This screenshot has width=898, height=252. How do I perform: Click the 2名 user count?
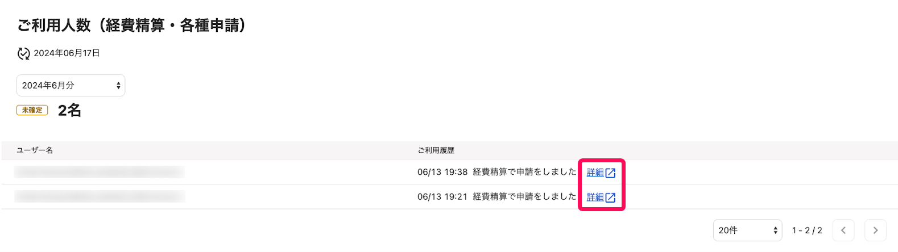point(69,110)
